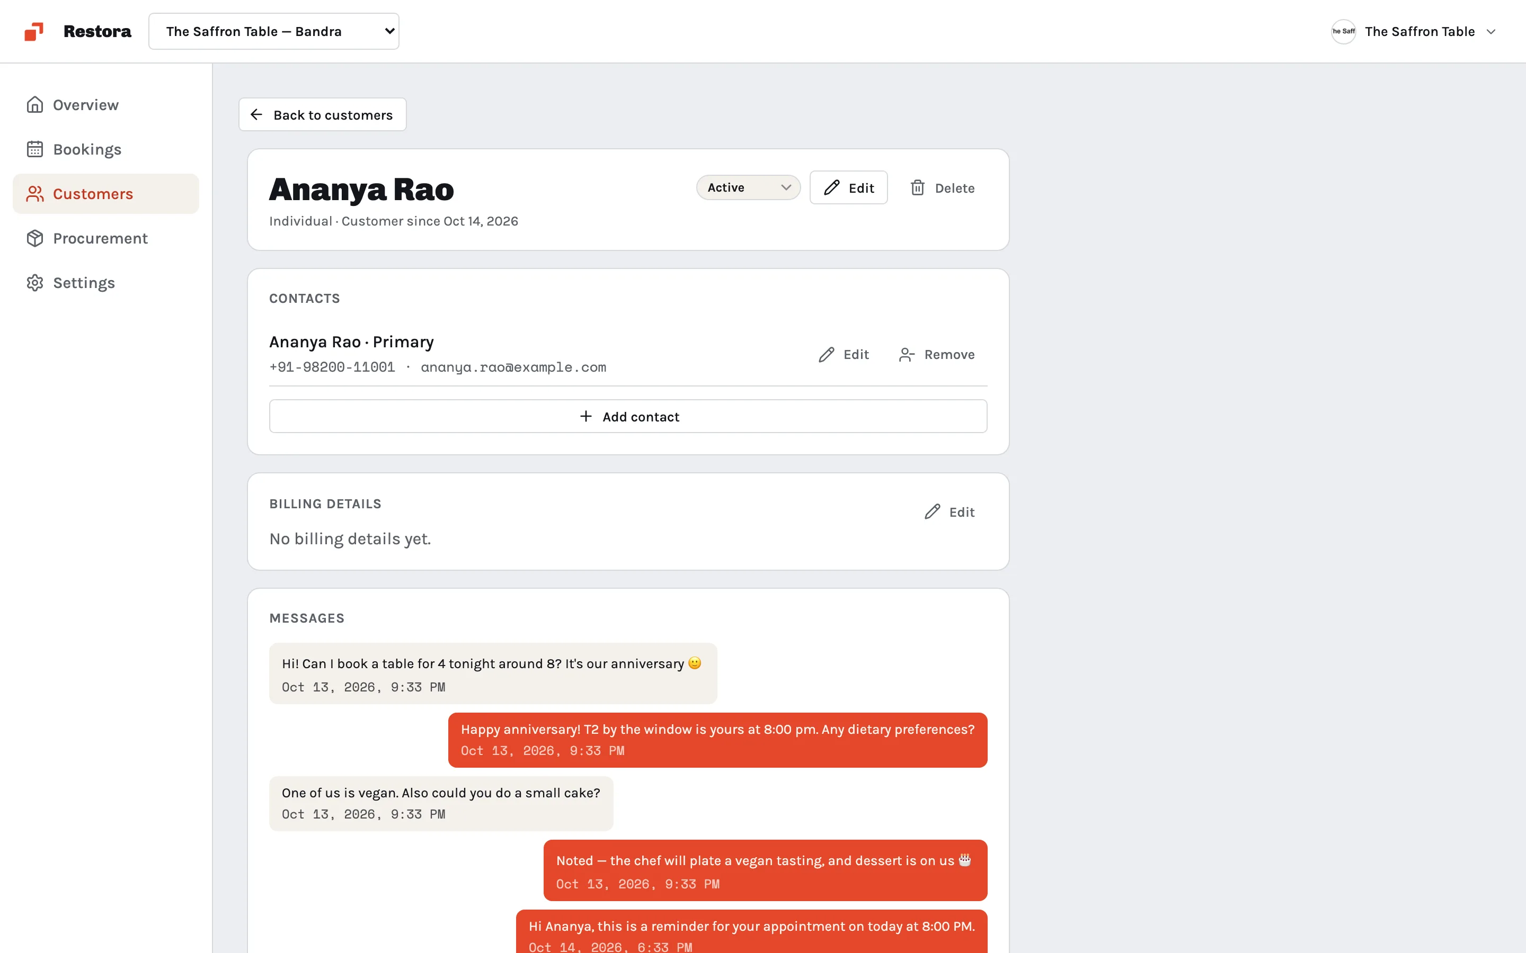Click the Settings gear icon
The image size is (1526, 953).
pos(34,283)
